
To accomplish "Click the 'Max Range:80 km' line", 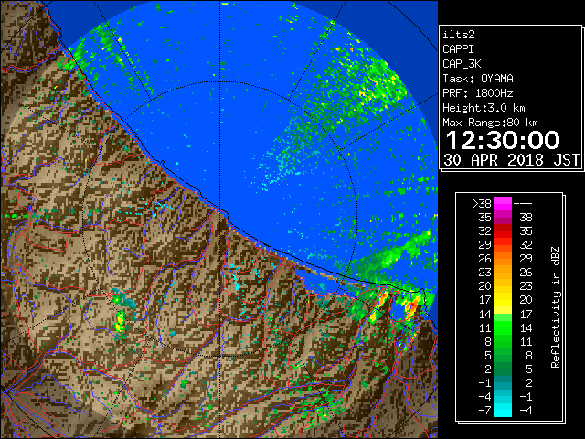I will (490, 123).
